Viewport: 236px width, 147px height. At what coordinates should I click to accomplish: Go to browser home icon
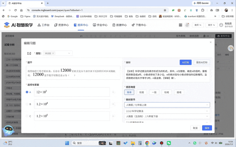click(x=21, y=10)
